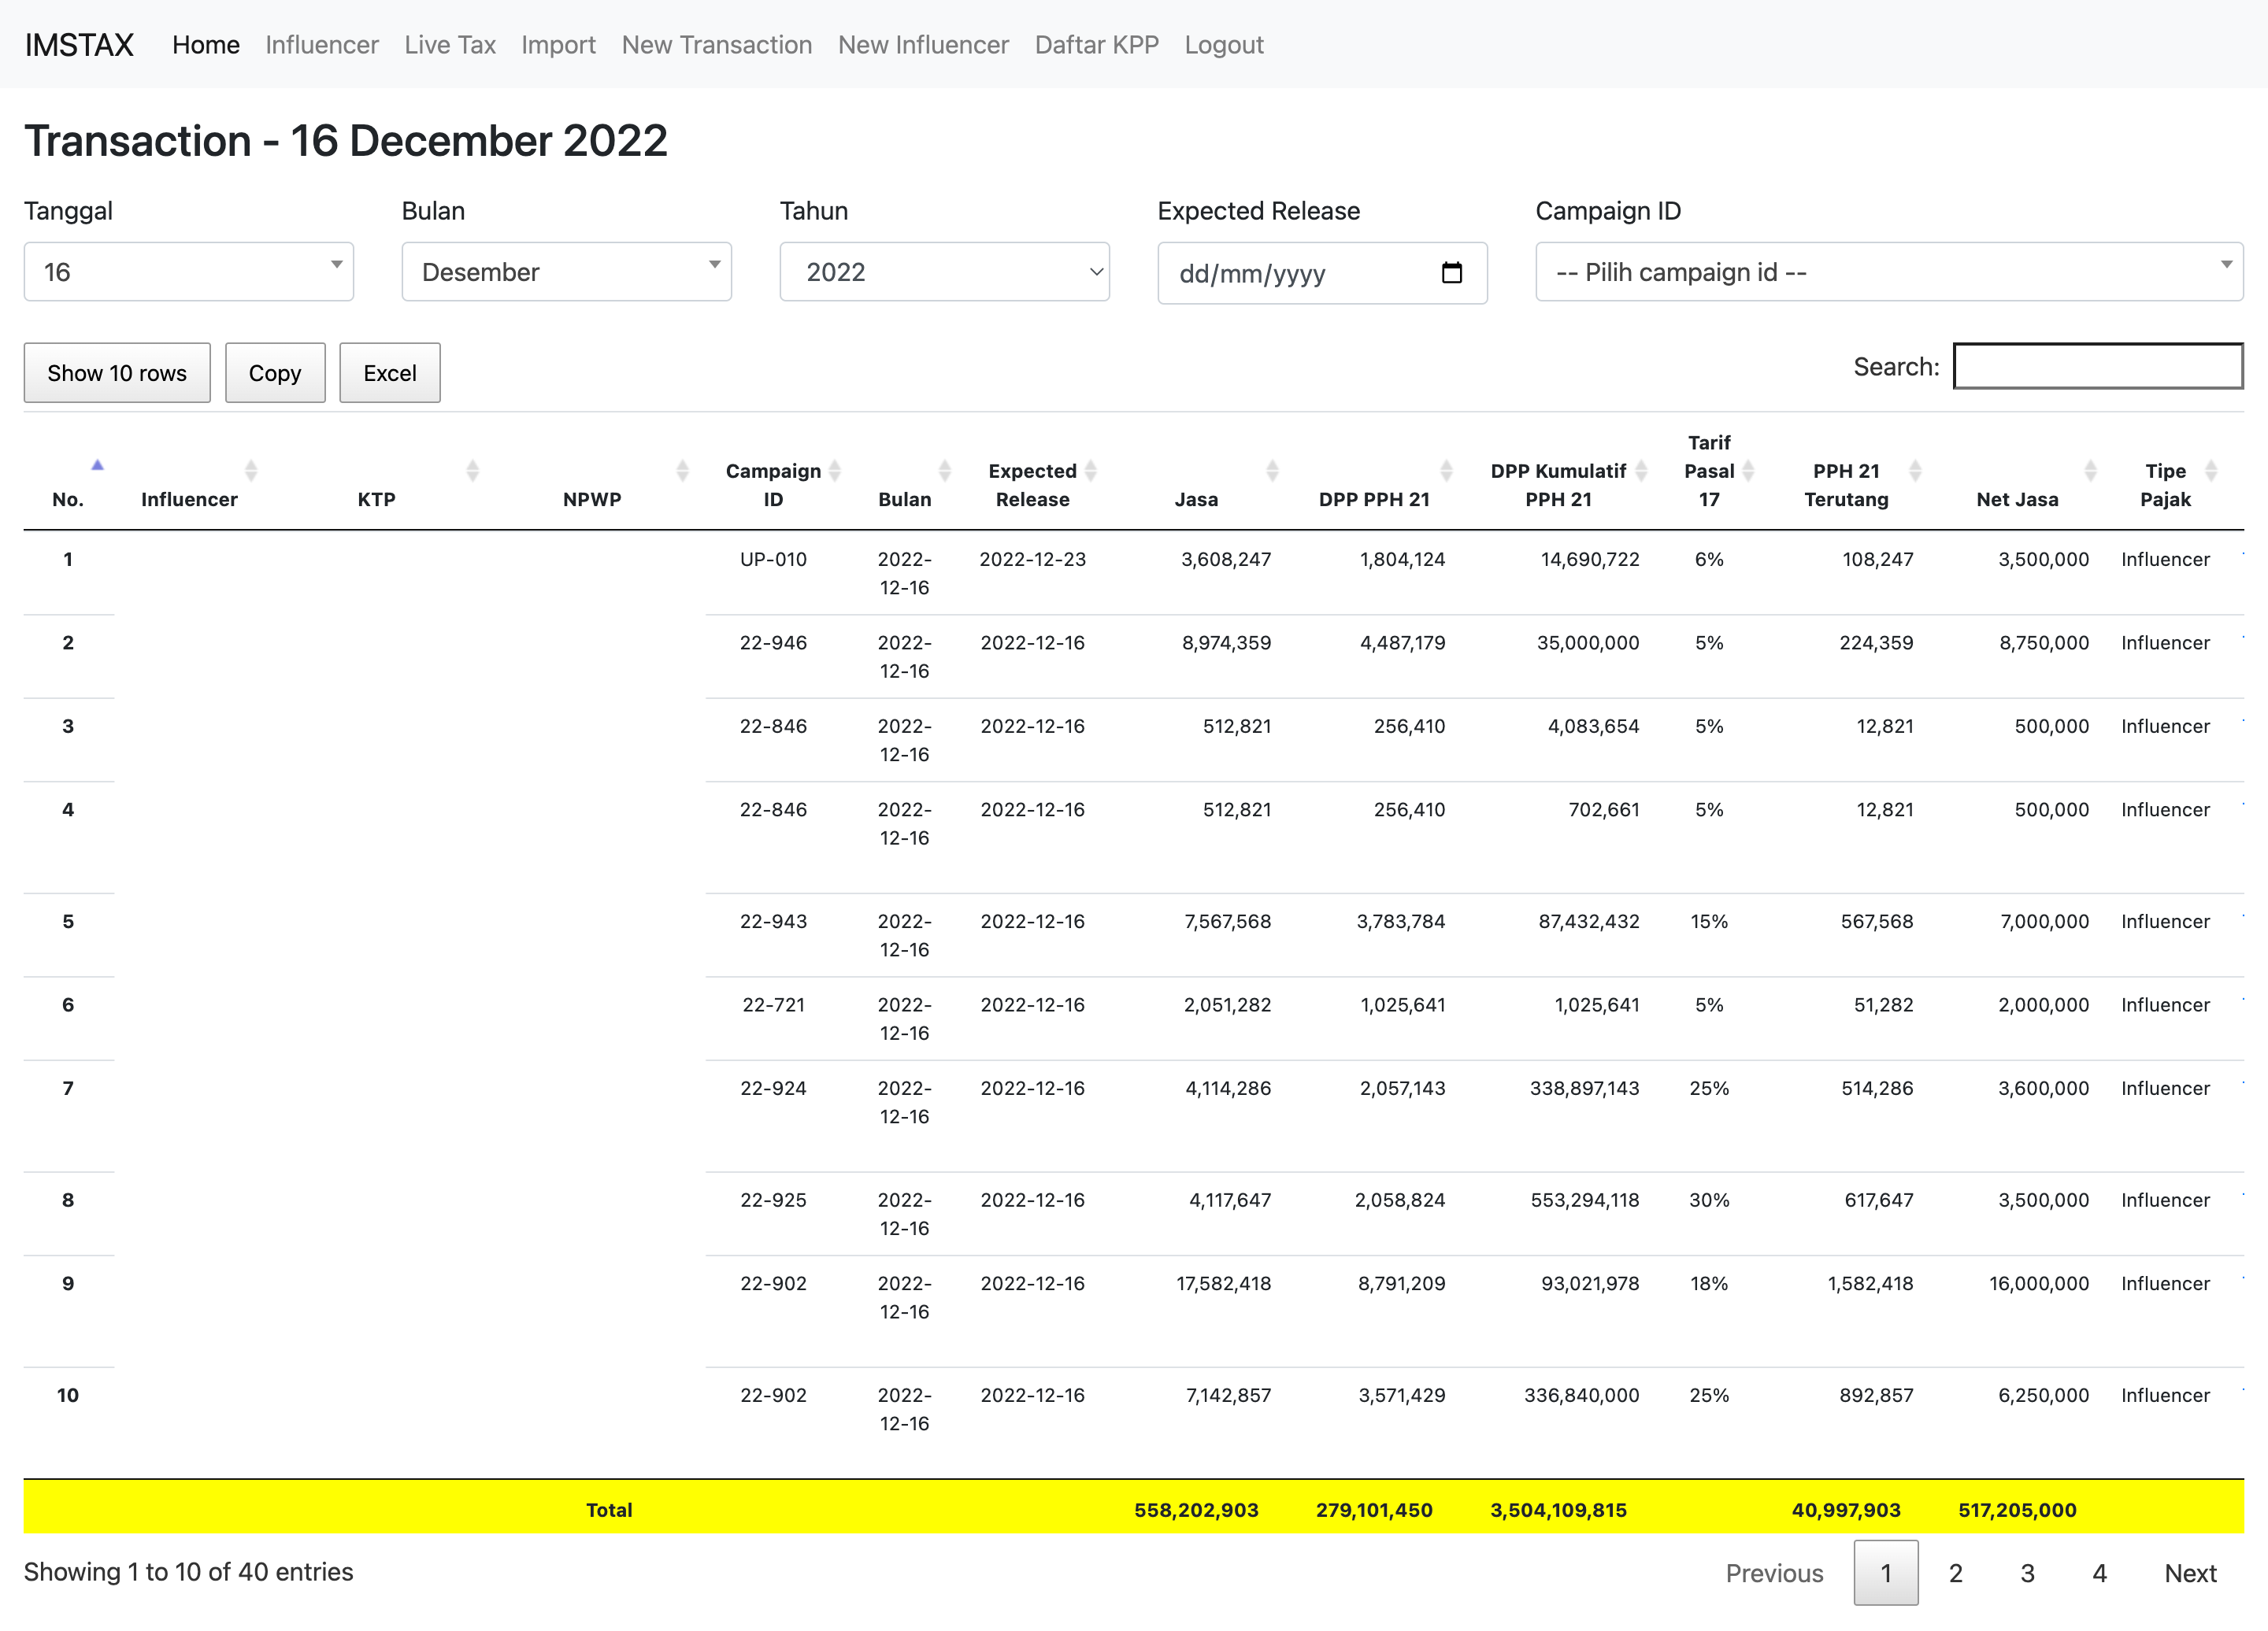Sort by Net Jasa column sort icon
Image resolution: width=2268 pixels, height=1631 pixels.
coord(2090,471)
